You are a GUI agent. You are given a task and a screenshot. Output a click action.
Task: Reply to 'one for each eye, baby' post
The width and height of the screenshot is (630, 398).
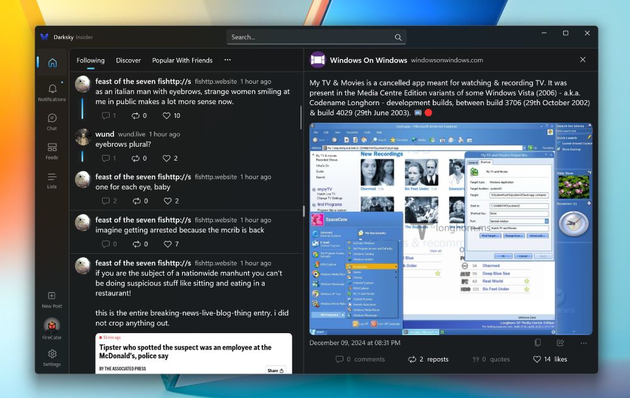click(109, 201)
